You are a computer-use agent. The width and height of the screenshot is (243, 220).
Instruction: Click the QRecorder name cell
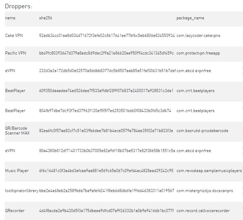pos(15,211)
